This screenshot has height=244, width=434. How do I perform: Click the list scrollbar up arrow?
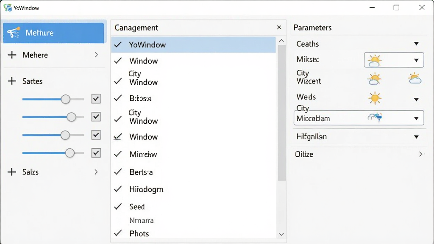[x=281, y=41]
